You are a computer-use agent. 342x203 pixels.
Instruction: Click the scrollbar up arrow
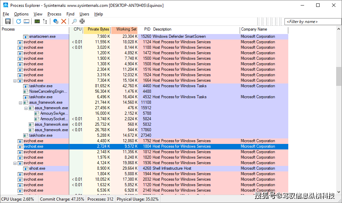pos(339,29)
